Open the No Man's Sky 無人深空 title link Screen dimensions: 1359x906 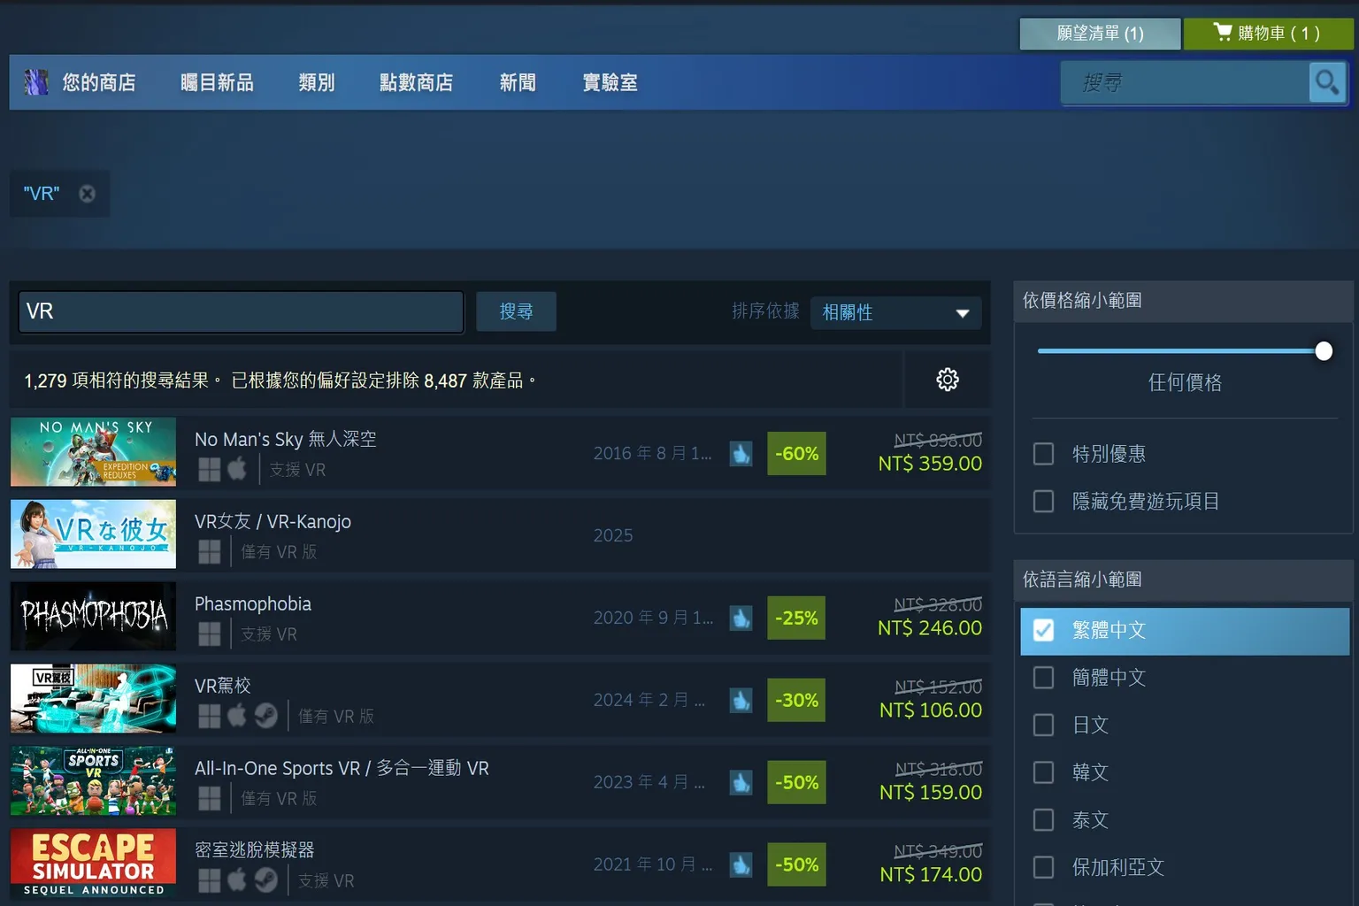point(286,439)
